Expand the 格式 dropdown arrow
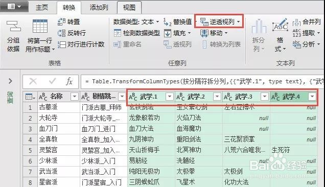Screen dimensions: 325x187 point(284,49)
